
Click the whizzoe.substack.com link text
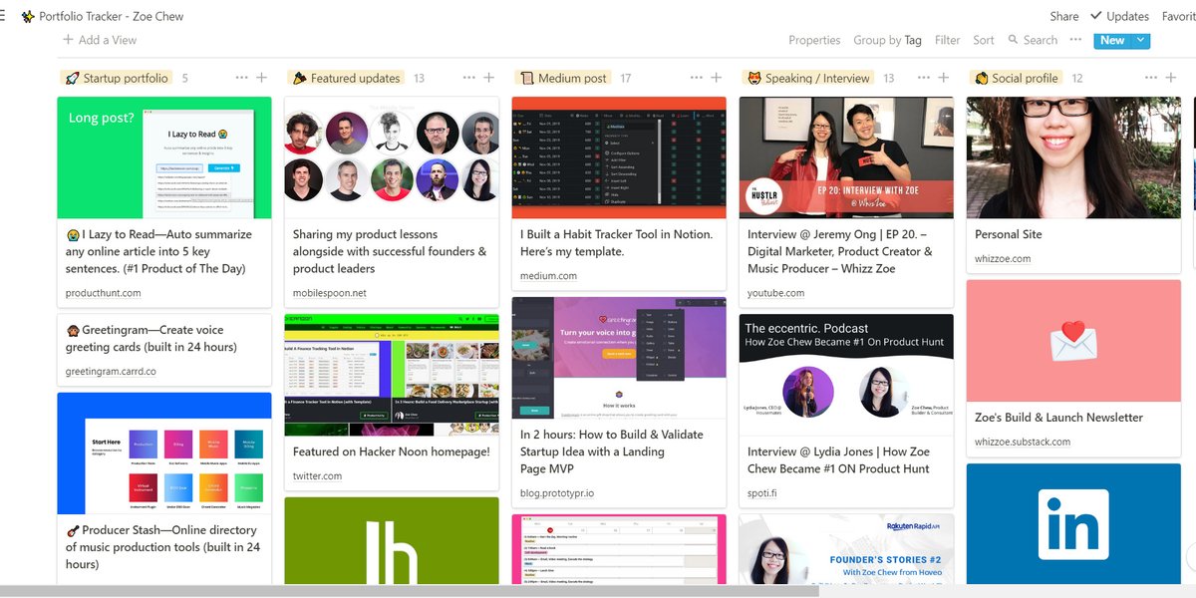point(1023,442)
